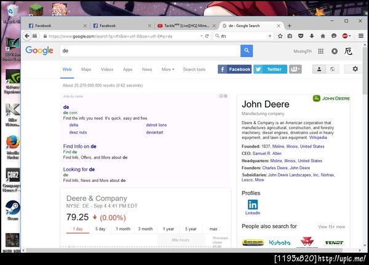The width and height of the screenshot is (369, 265).
Task: Switch to the Apps results tab
Action: click(127, 69)
